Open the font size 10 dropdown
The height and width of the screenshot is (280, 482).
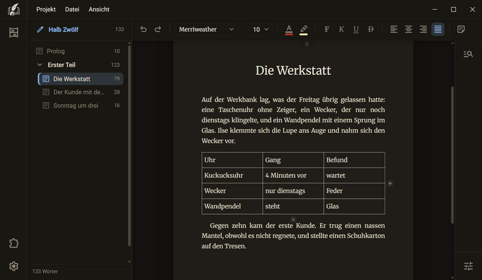coord(257,29)
